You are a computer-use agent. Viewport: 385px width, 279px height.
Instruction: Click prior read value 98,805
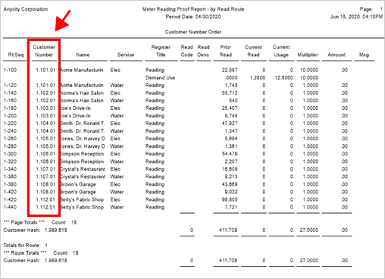[230, 199]
